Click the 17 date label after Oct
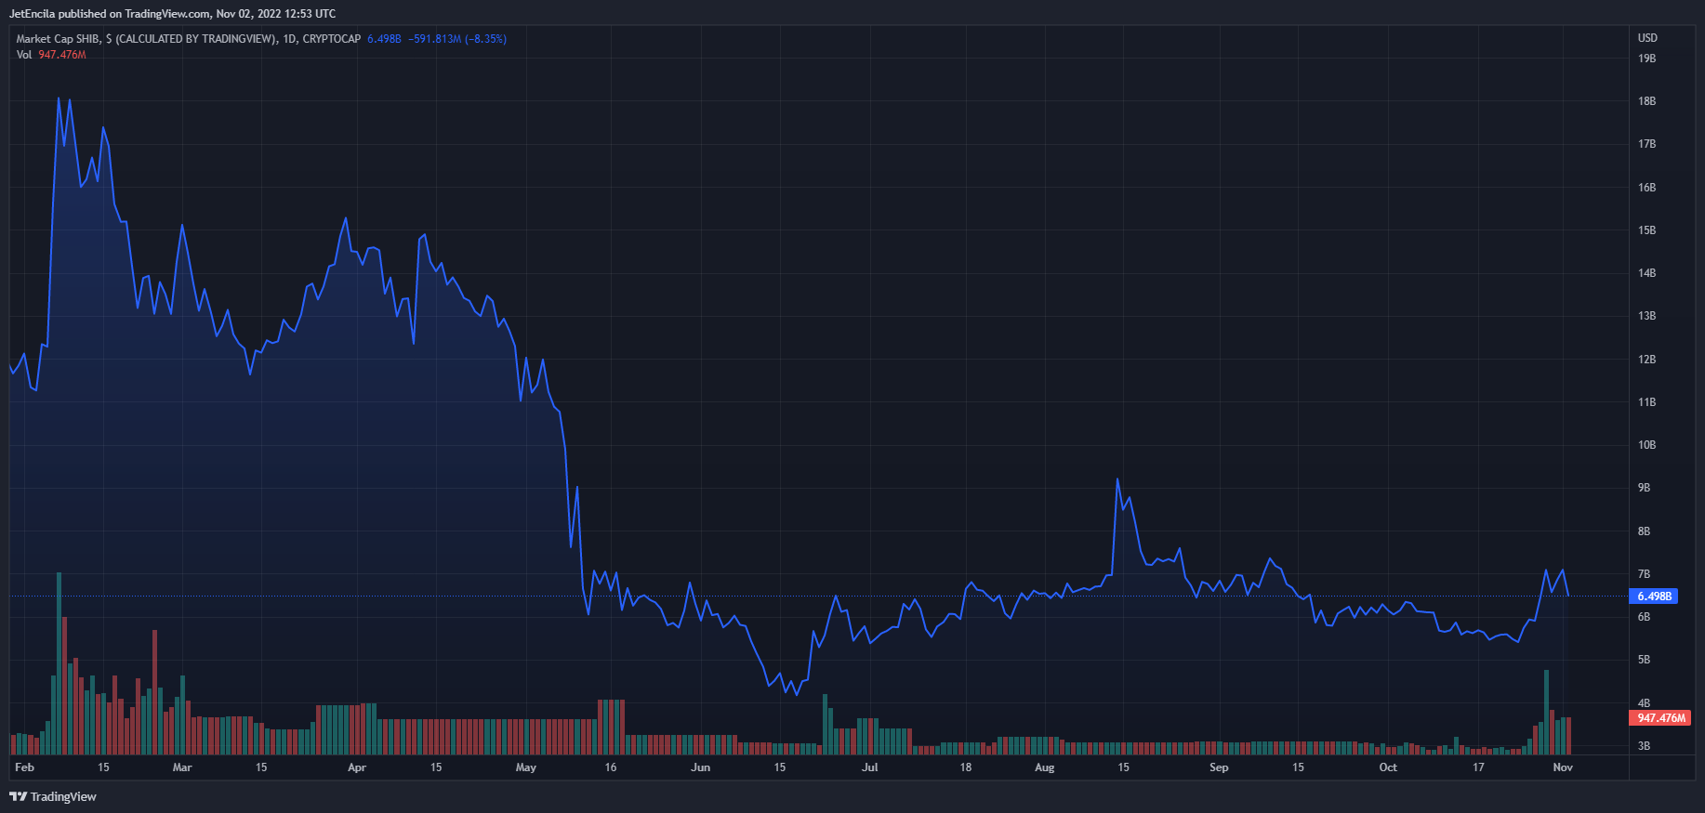This screenshot has width=1705, height=813. pos(1478,767)
